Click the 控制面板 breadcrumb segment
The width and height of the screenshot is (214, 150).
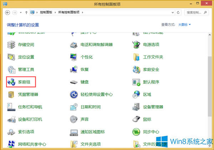coord(46,12)
